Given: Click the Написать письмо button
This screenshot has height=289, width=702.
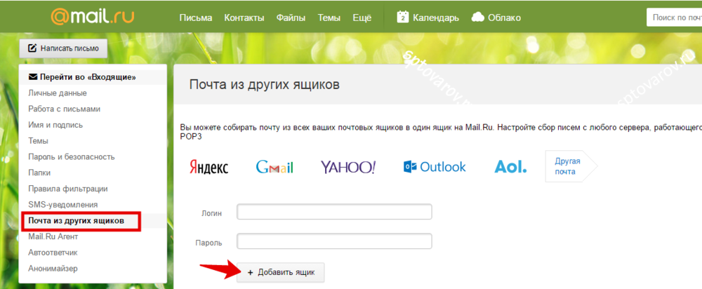Looking at the screenshot, I should coord(64,48).
